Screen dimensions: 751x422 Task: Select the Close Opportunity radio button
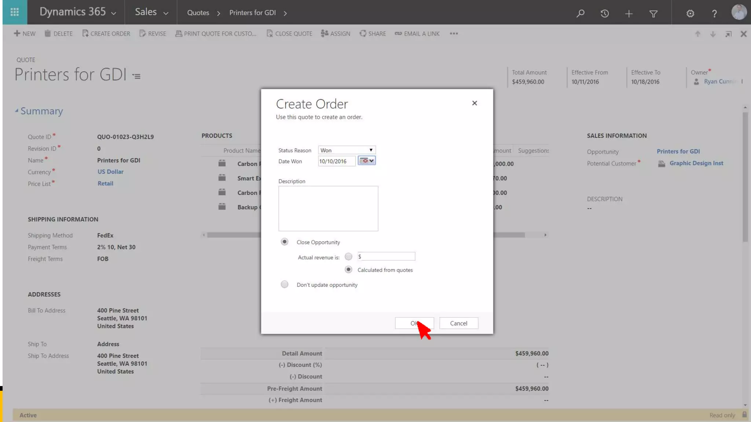(285, 242)
